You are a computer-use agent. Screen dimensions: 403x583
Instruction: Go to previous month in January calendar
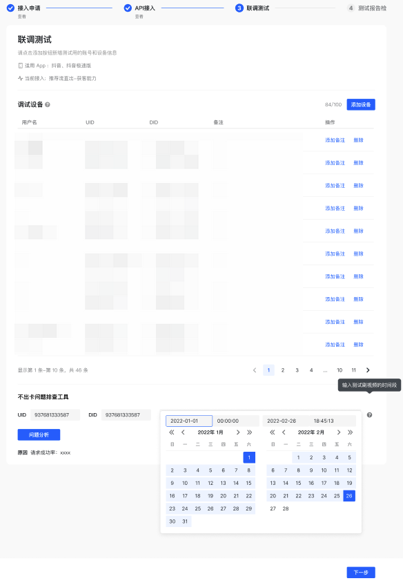[183, 432]
